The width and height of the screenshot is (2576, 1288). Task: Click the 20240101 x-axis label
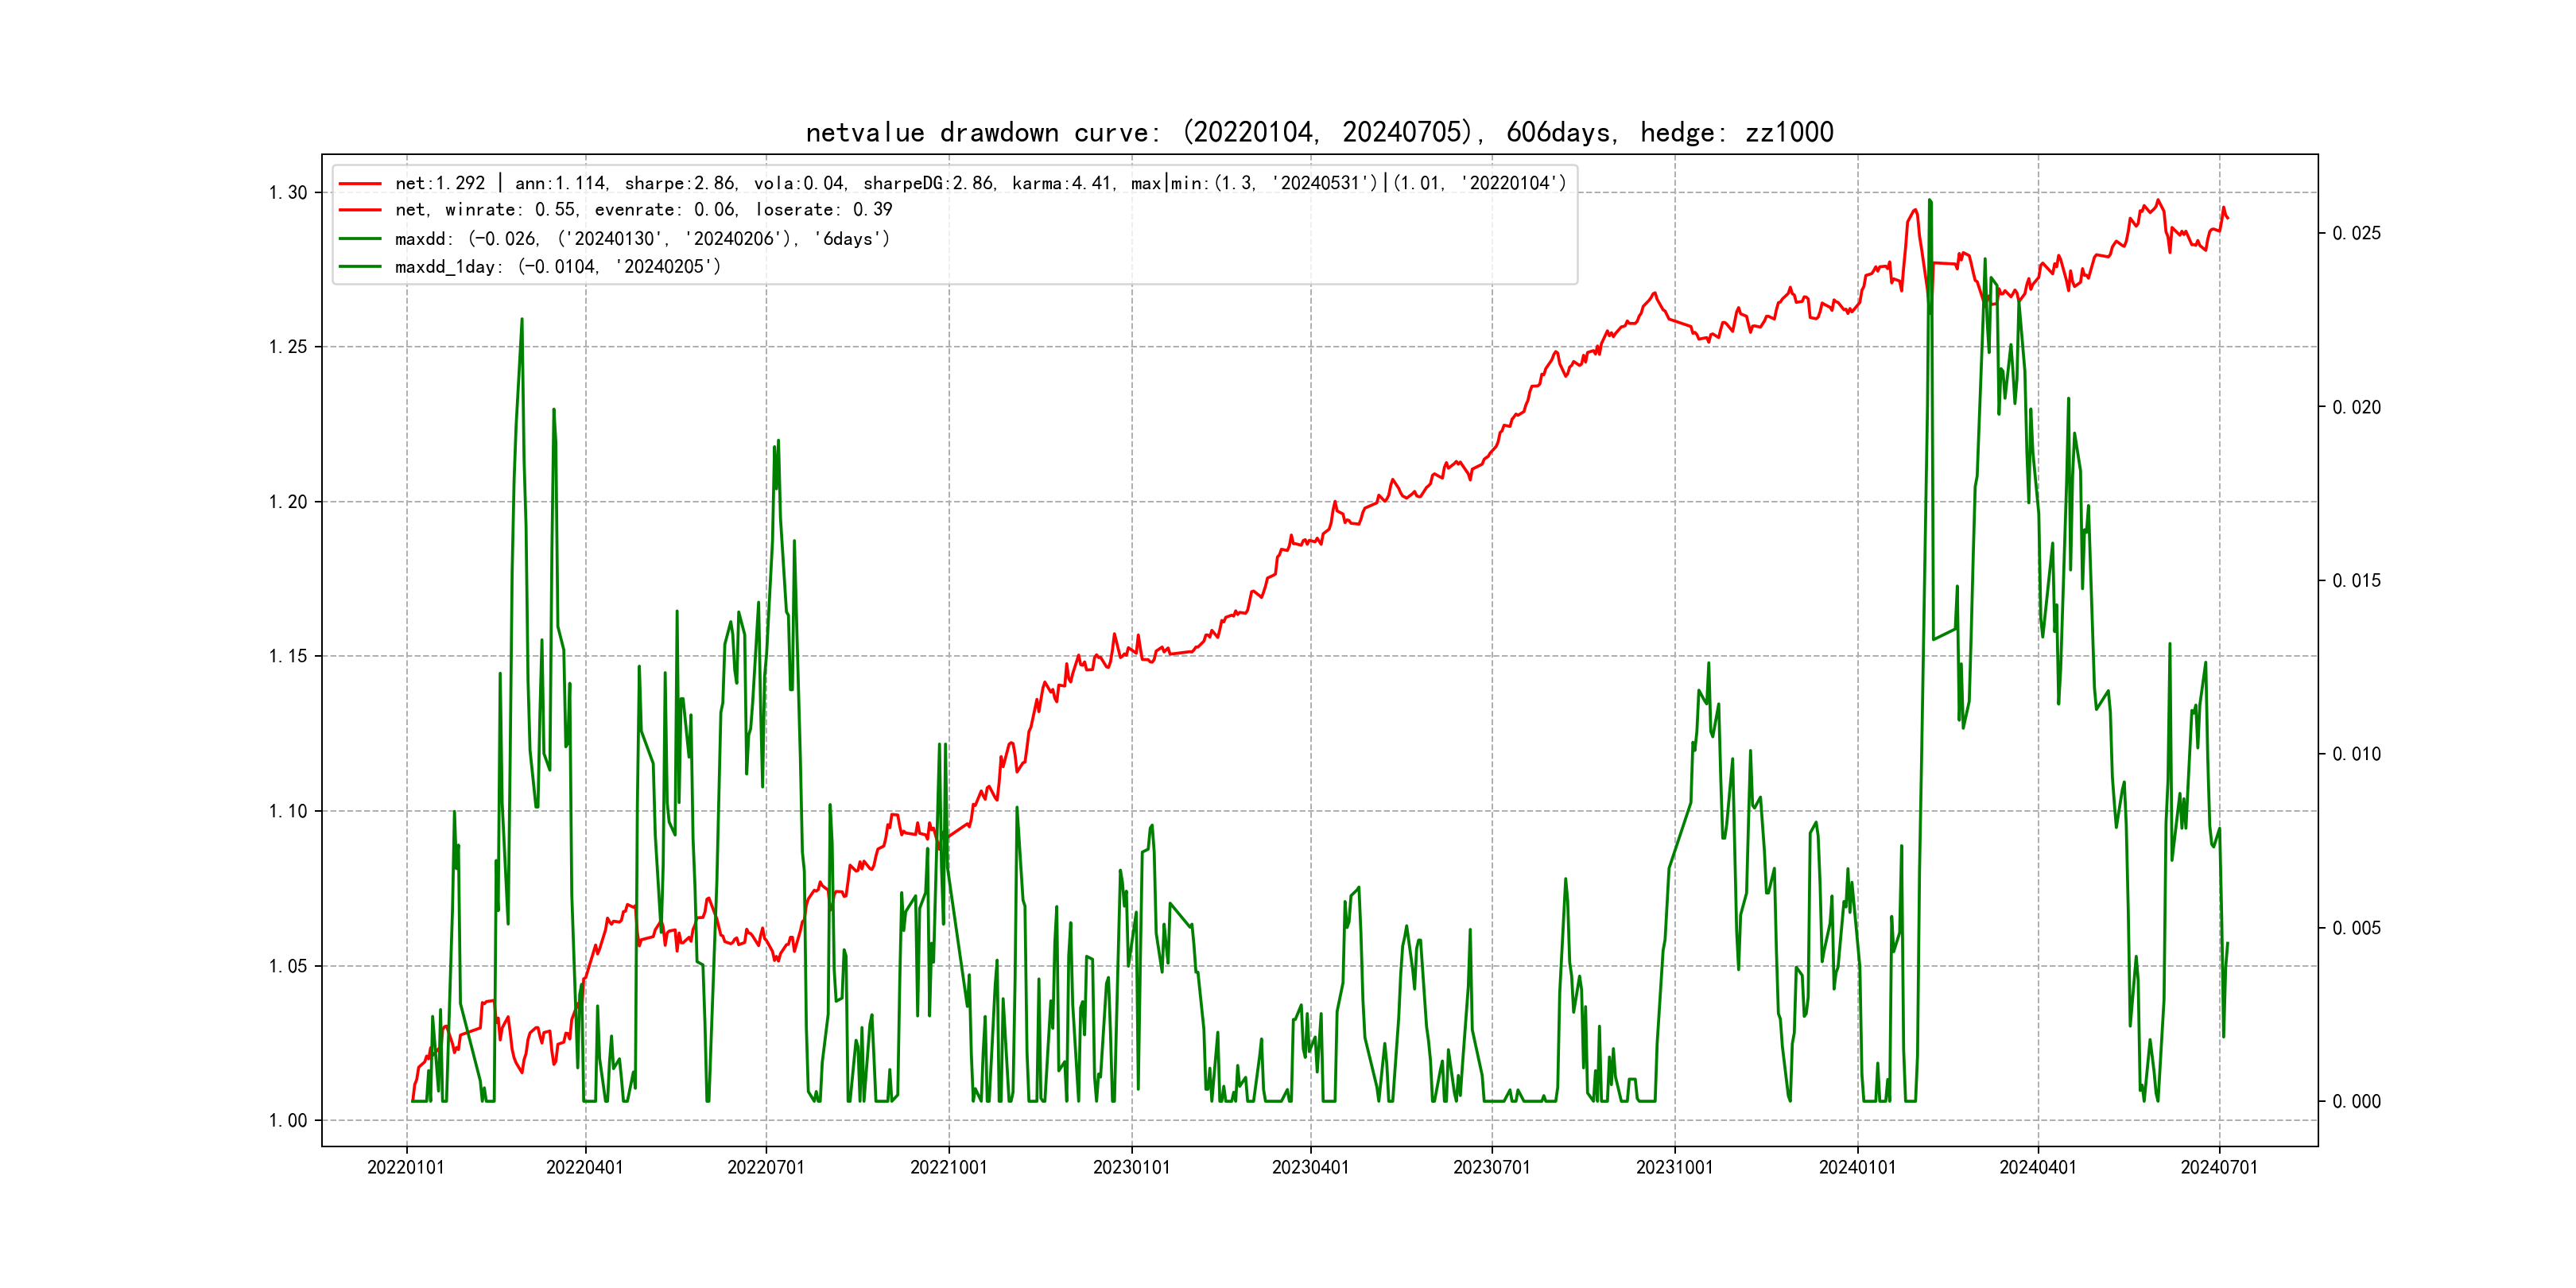point(1857,1167)
